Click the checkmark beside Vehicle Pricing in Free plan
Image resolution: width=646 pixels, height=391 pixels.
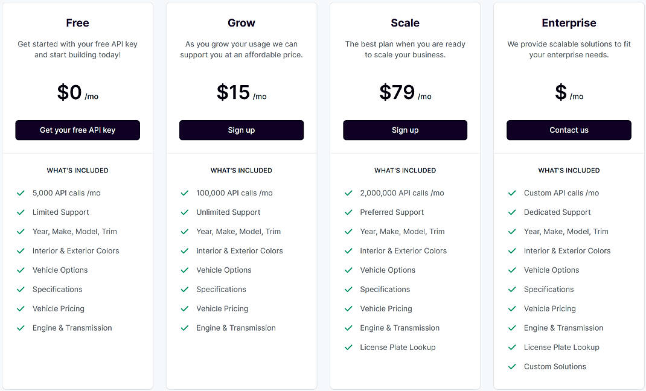point(21,308)
